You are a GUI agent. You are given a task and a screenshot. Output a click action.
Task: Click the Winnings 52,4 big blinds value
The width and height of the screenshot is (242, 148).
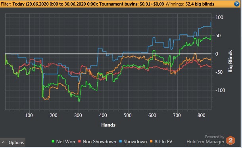click(200, 4)
